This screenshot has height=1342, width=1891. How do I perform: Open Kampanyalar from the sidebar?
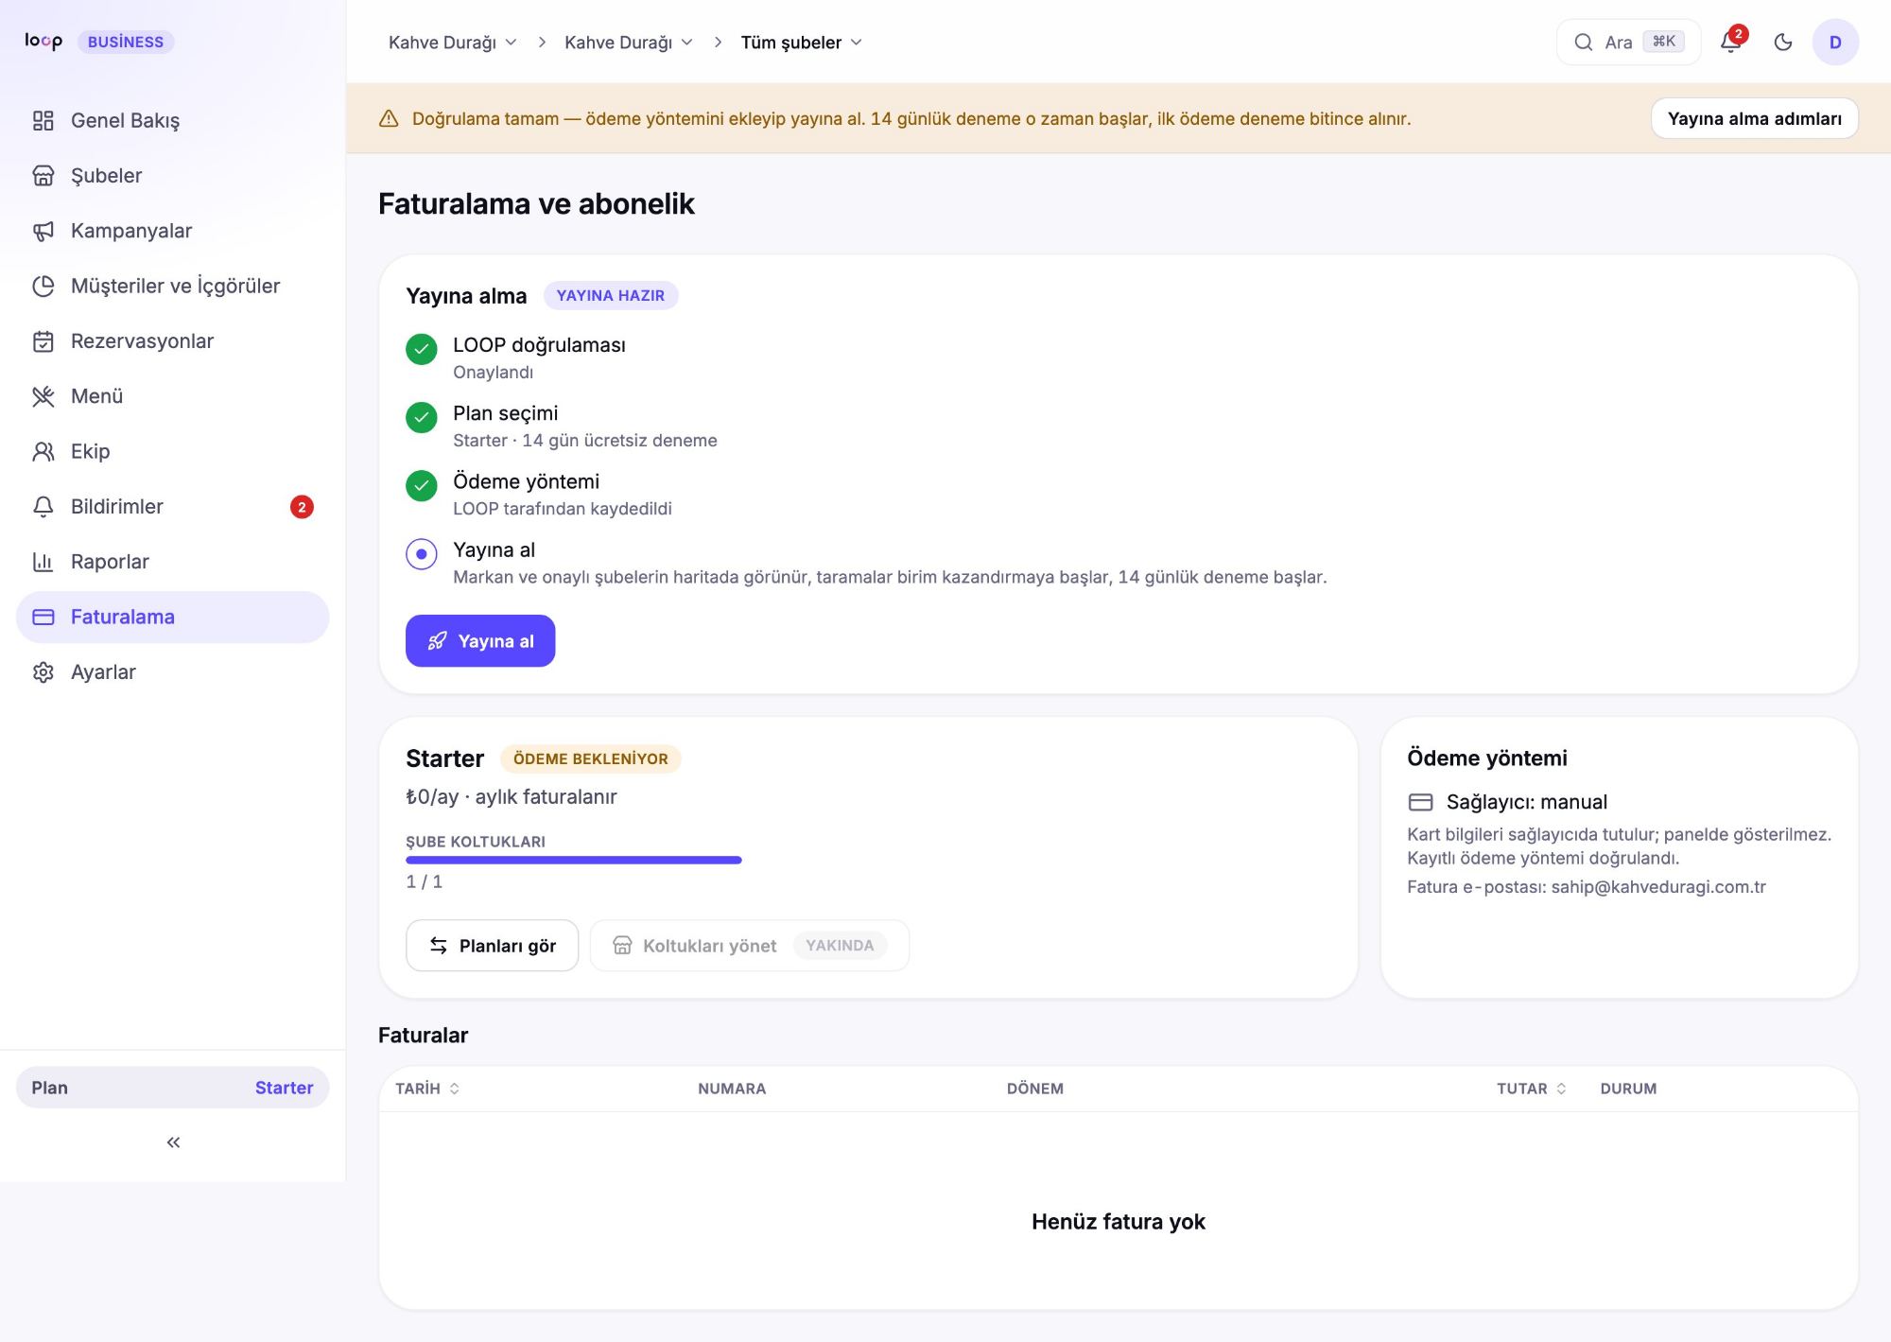point(173,231)
